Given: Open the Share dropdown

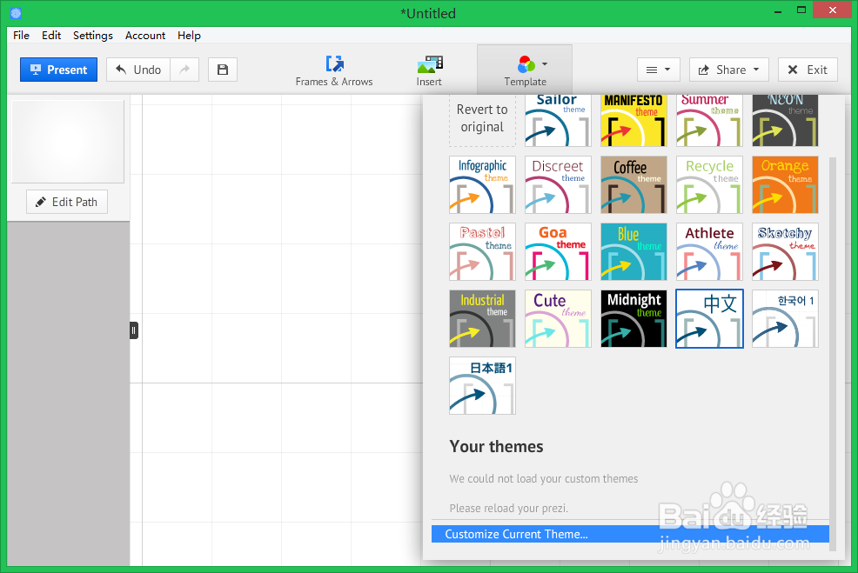Looking at the screenshot, I should coord(729,70).
